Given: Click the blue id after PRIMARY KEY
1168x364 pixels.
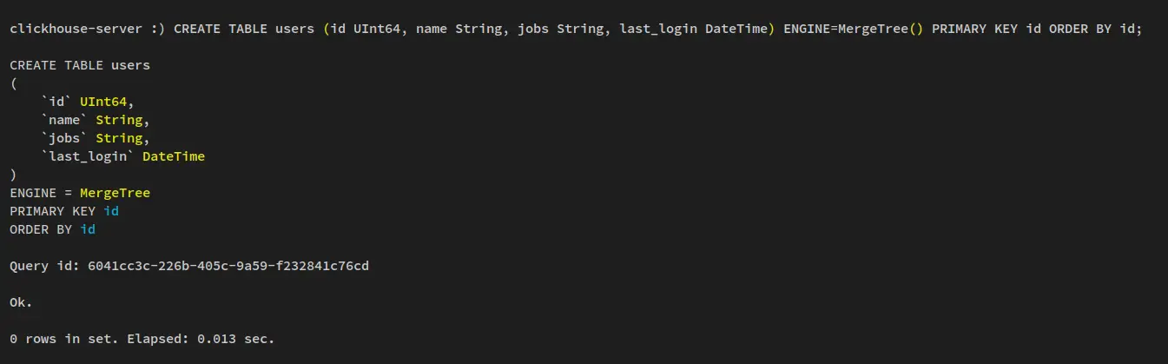Looking at the screenshot, I should [111, 211].
